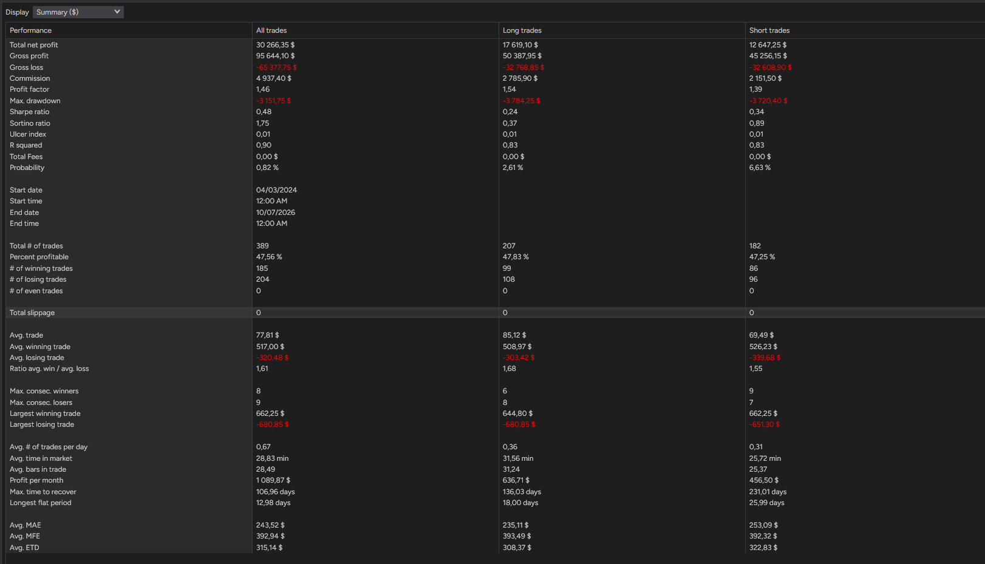985x564 pixels.
Task: Click the Gross profit row label
Action: [29, 56]
